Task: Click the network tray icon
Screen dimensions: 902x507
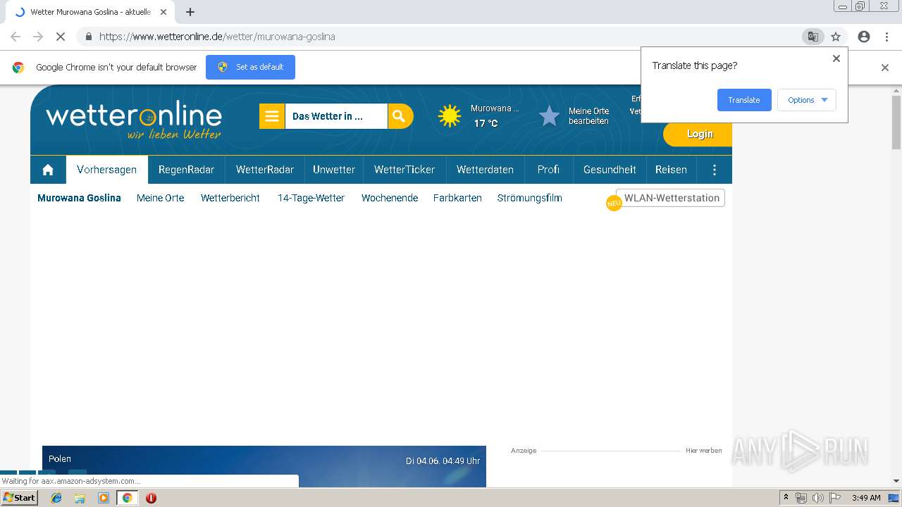Action: coord(801,498)
